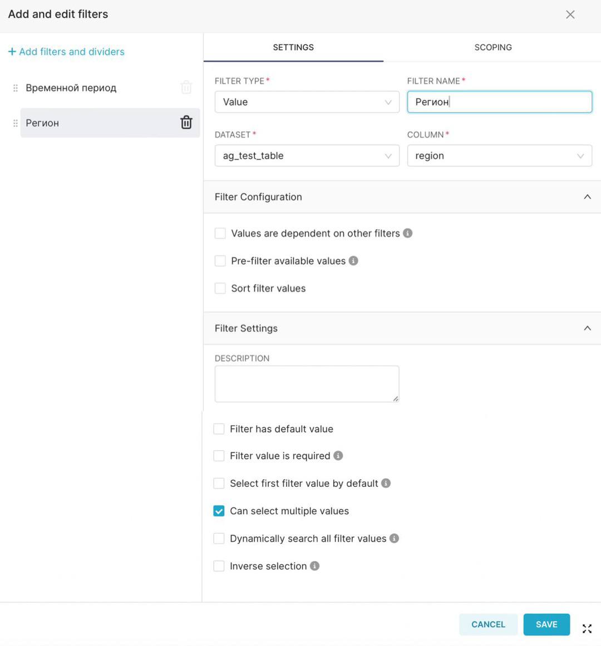Image resolution: width=601 pixels, height=646 pixels.
Task: Click info icon next to Pre-filter available values
Action: (353, 260)
